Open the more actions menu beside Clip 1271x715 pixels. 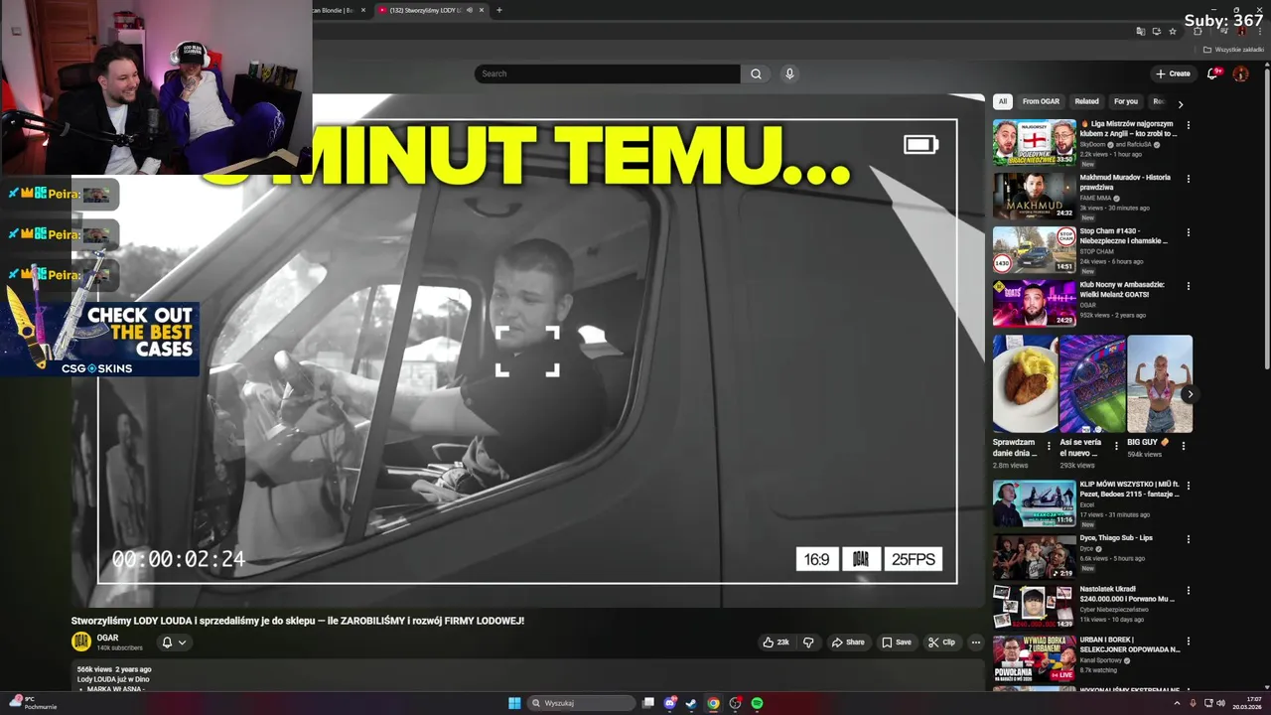pyautogui.click(x=975, y=643)
